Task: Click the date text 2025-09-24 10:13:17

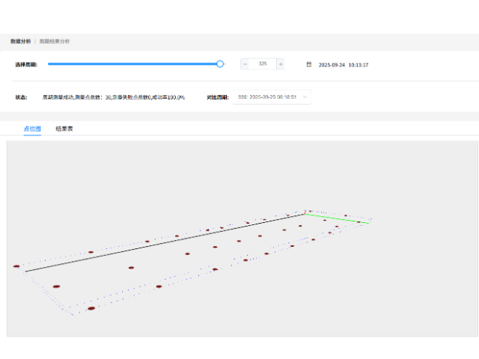Action: [344, 65]
